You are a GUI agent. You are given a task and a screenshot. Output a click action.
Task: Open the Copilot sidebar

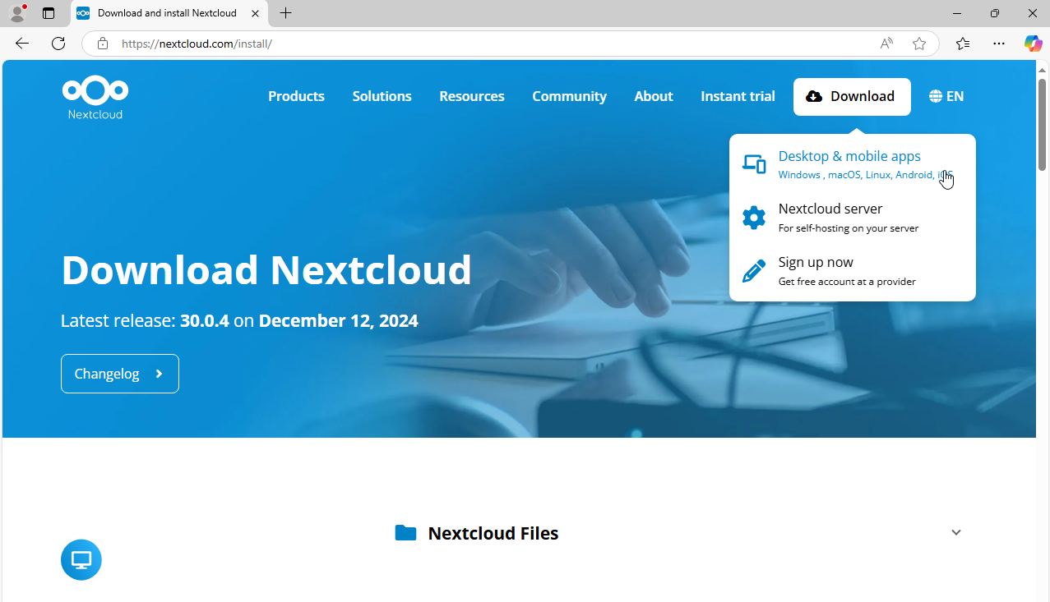coord(1033,44)
